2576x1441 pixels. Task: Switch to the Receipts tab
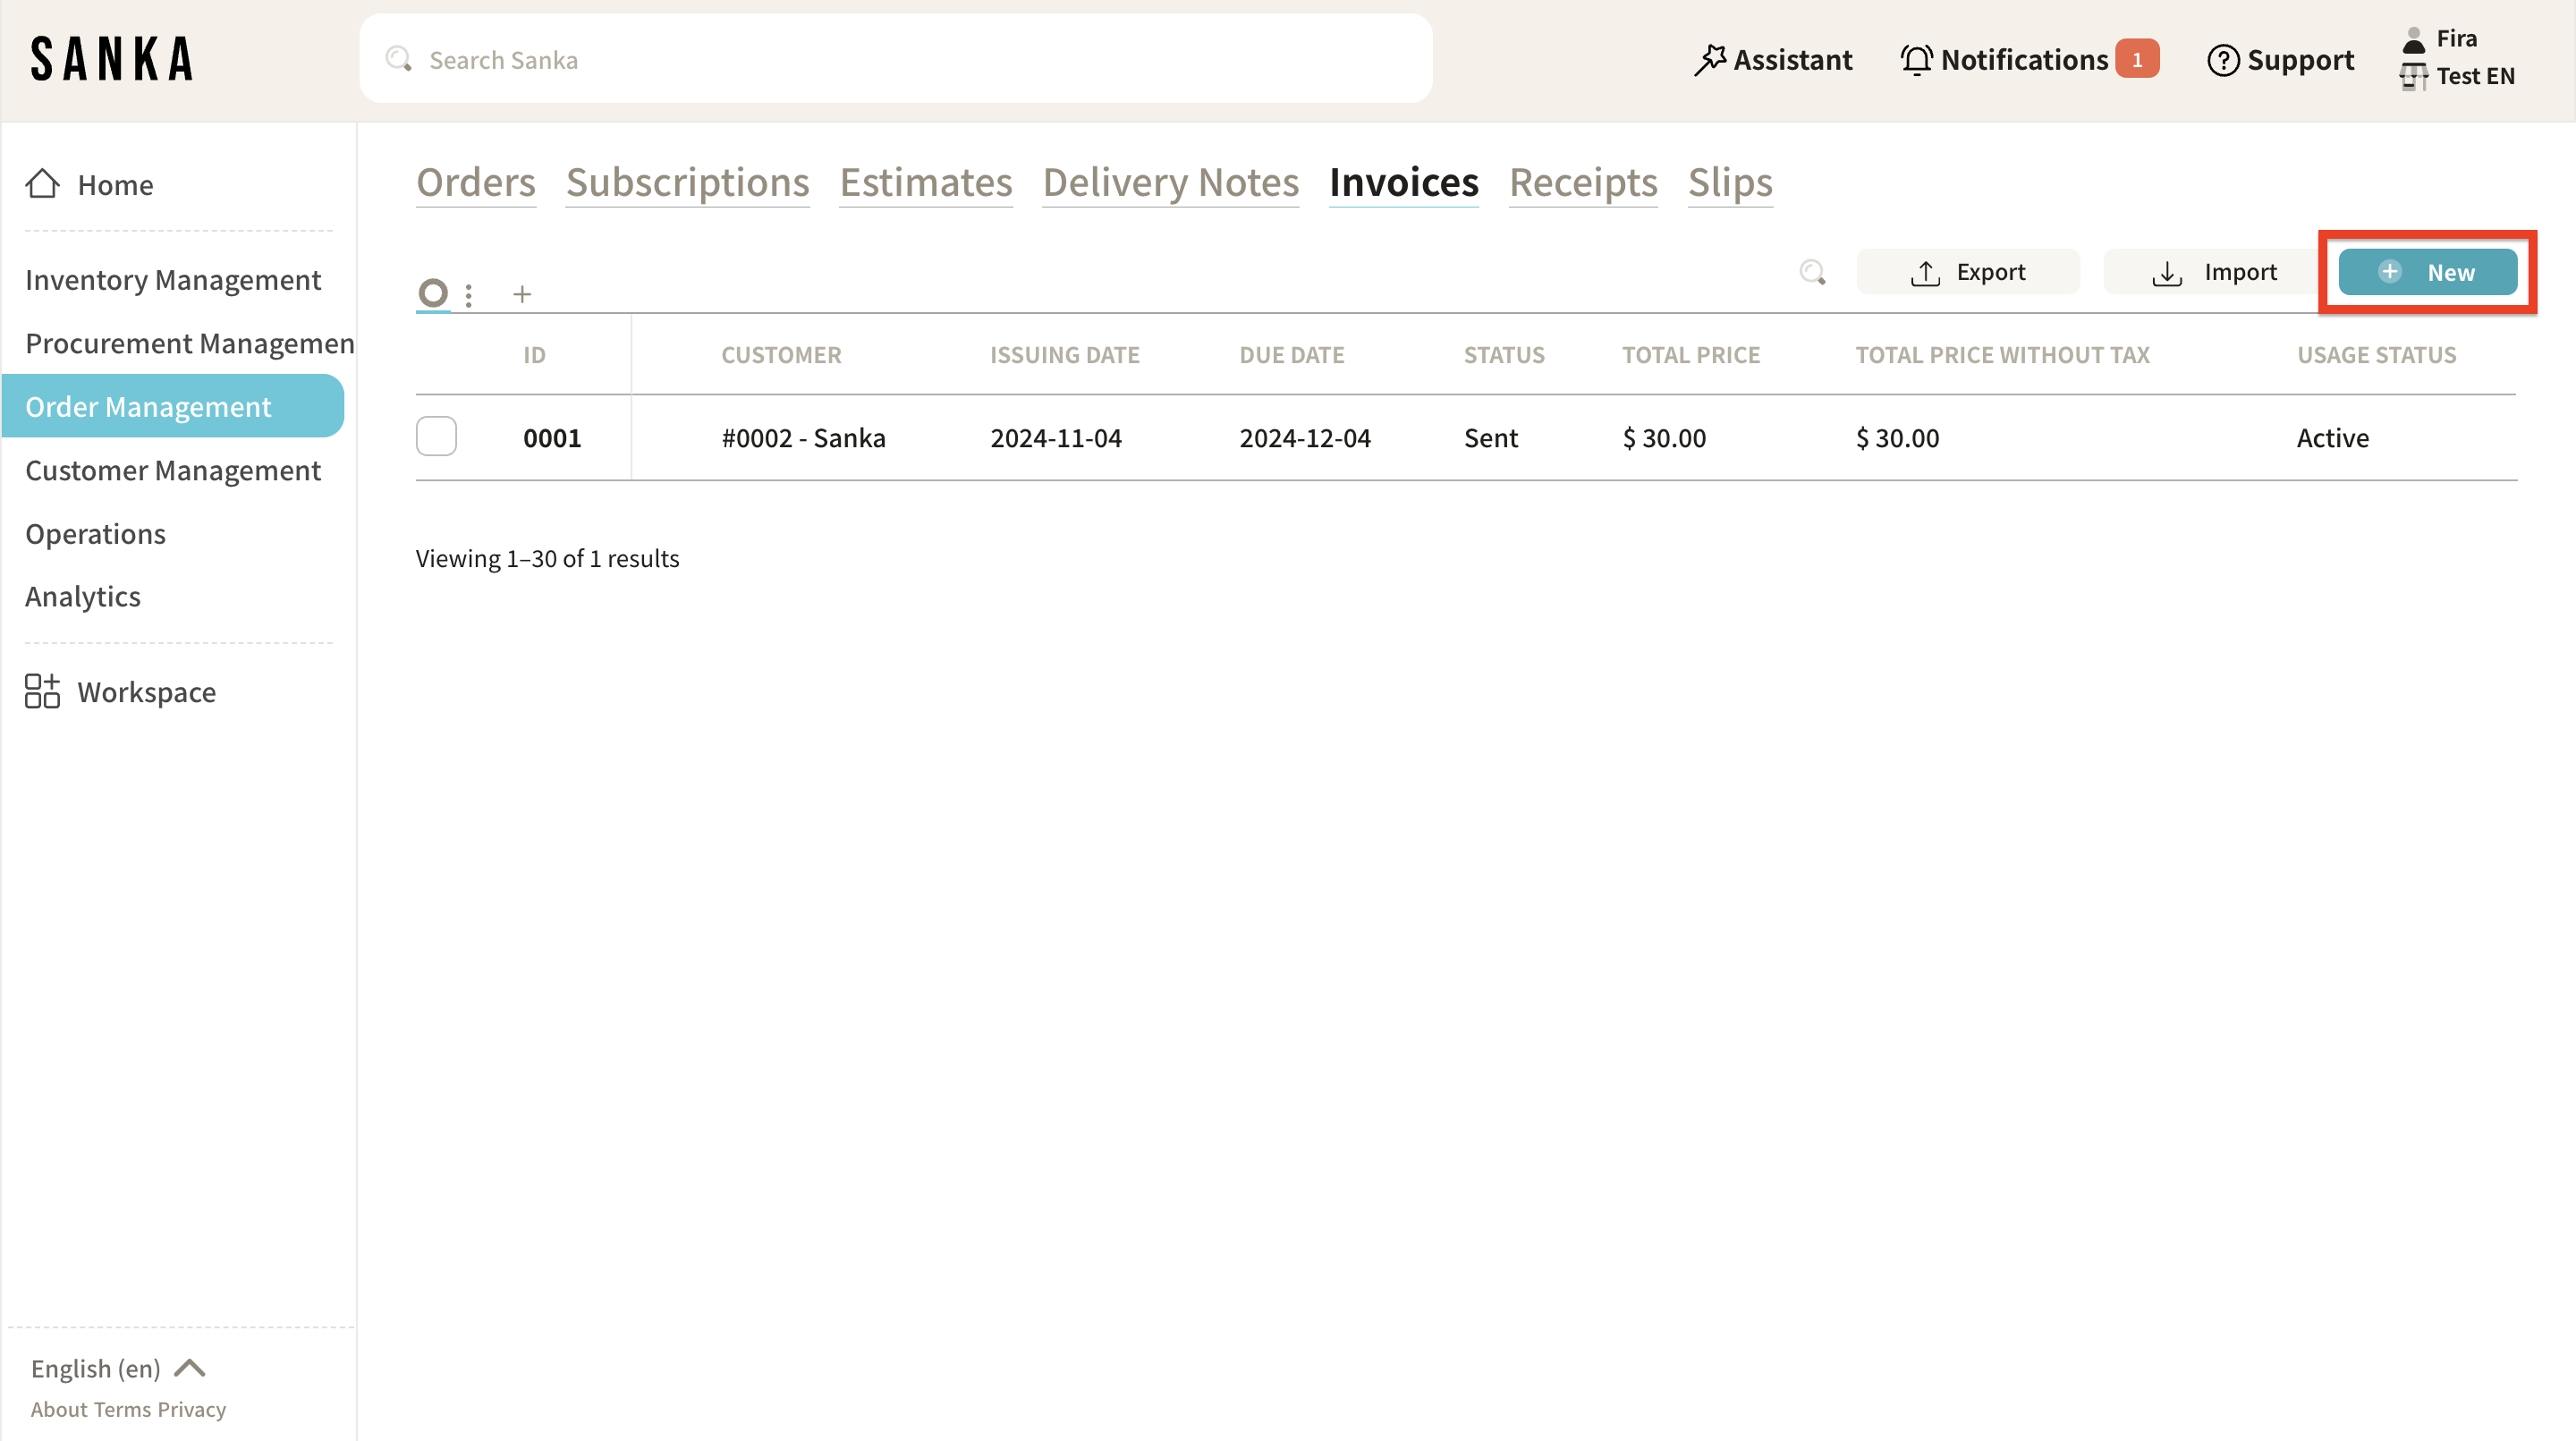tap(1582, 183)
